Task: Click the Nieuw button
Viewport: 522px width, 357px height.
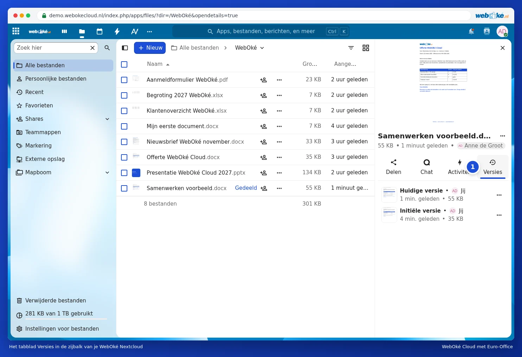Action: click(x=150, y=48)
